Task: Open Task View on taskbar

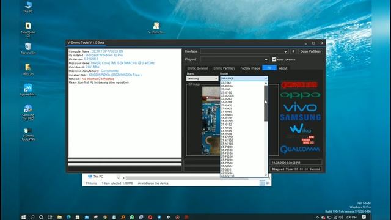Action: (50, 217)
